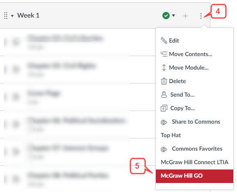Click the Share to Commons icon
Viewport: 237px width, 192px height.
coord(164,122)
